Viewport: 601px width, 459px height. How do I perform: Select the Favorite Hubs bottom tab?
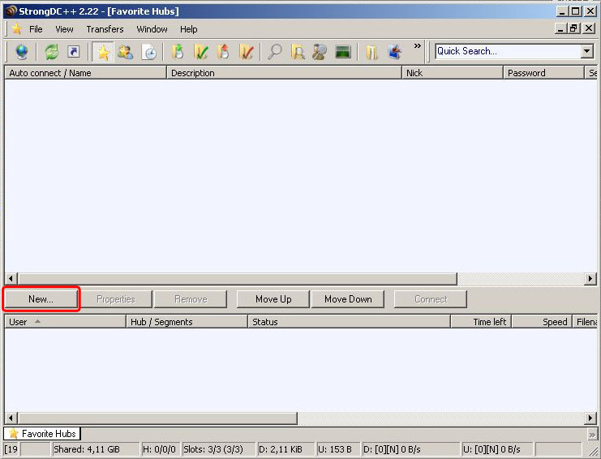point(42,433)
